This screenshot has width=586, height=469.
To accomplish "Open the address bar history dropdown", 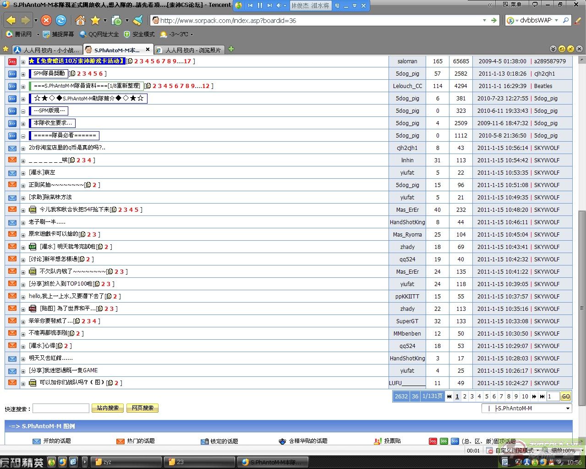I will tap(484, 20).
